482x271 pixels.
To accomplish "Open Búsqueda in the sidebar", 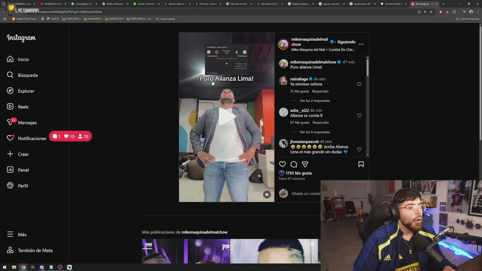I will click(x=22, y=75).
